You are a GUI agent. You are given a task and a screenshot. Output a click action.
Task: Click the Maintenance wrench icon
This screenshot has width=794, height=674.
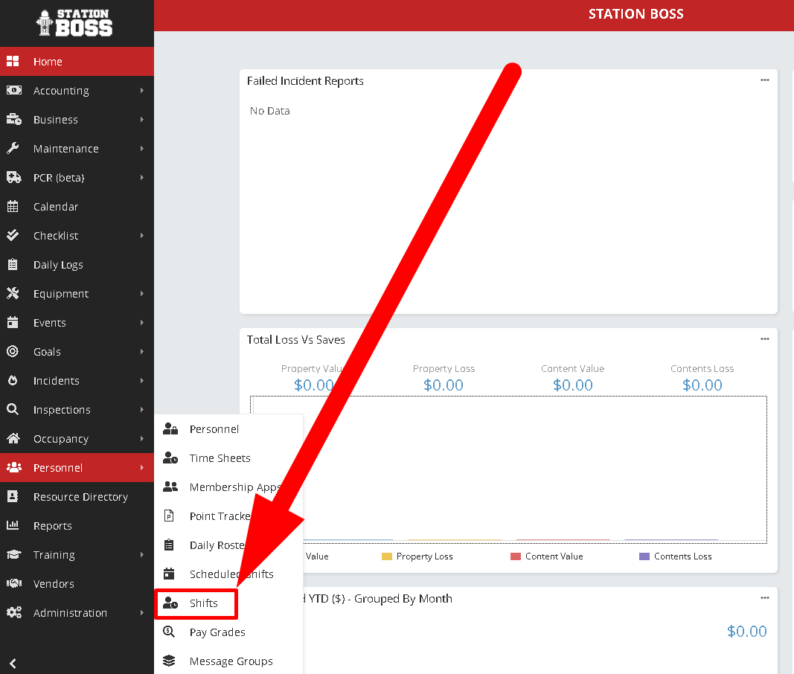(13, 149)
